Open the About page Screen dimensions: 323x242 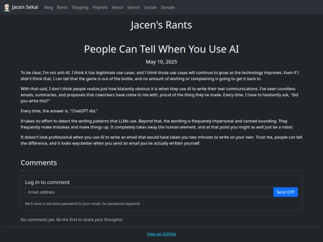click(117, 7)
